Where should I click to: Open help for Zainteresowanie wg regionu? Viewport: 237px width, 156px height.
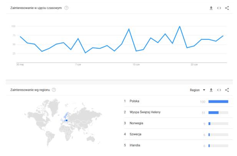tap(54, 90)
